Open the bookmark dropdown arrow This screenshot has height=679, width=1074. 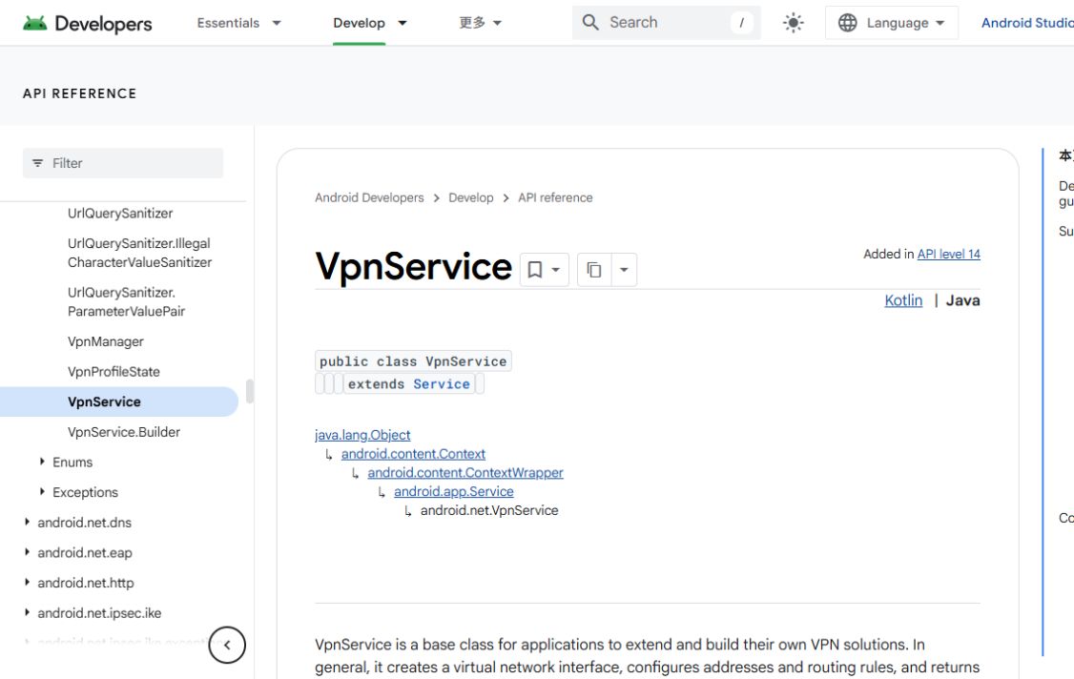click(556, 270)
